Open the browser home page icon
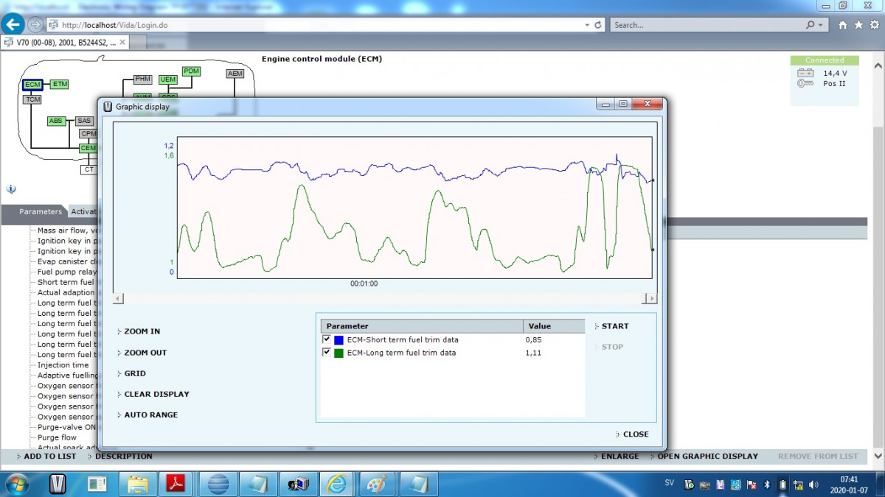 tap(843, 25)
